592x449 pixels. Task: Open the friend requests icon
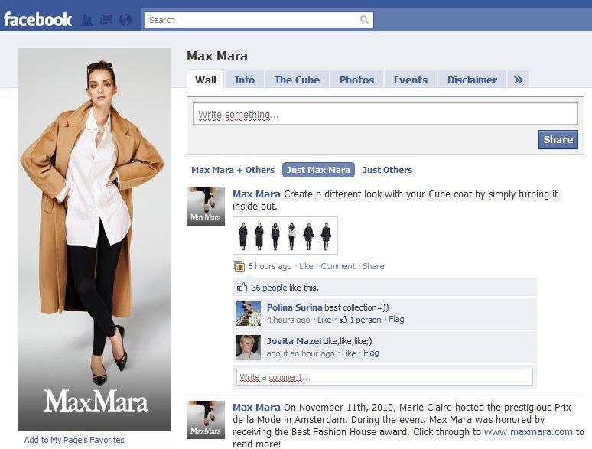coord(87,20)
